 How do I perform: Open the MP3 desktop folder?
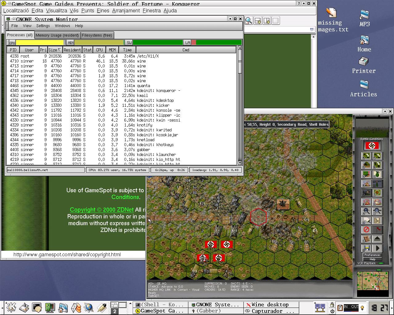(364, 18)
